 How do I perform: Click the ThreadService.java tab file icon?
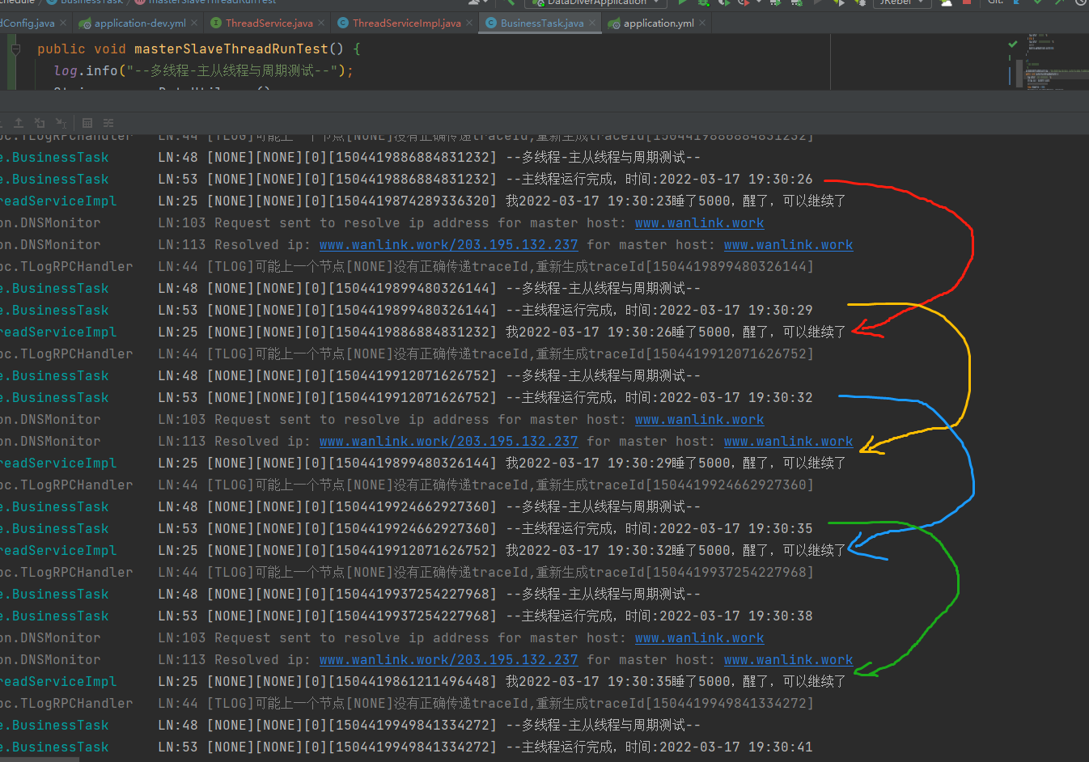(x=216, y=23)
